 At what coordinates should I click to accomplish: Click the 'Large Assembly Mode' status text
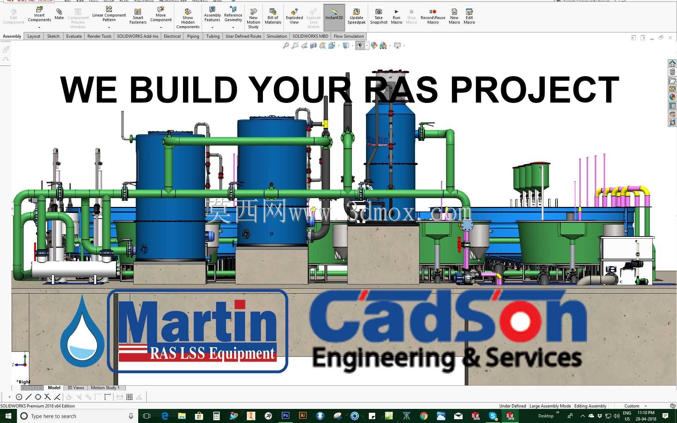click(550, 406)
